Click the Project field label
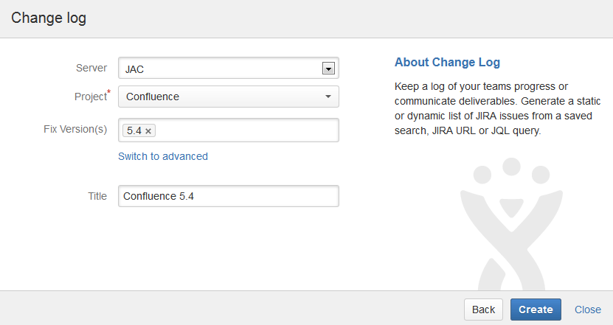This screenshot has width=613, height=325. point(90,97)
